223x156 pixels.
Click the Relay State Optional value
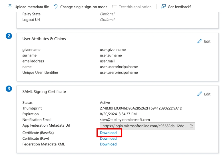point(107,14)
